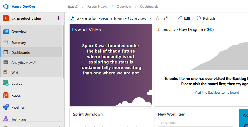The width and height of the screenshot is (248, 127).
Task: Click the gray CFD chart thumbnail
Action: pyautogui.click(x=219, y=56)
